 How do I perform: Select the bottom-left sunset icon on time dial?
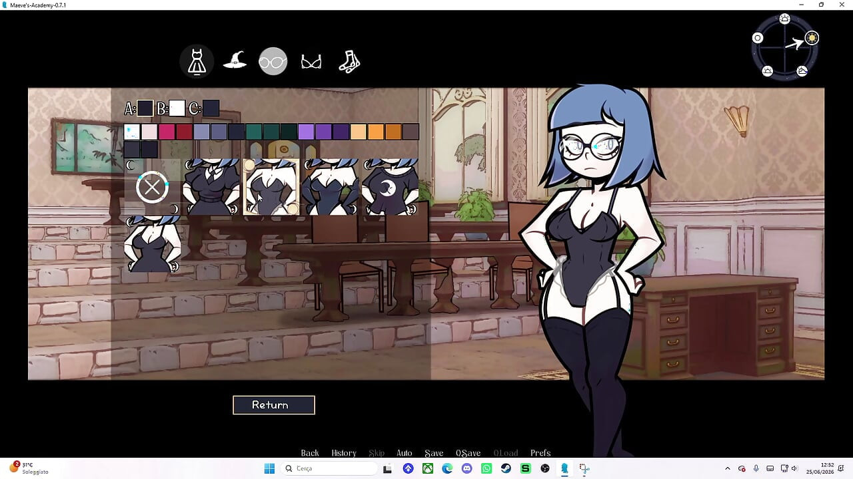(x=768, y=71)
